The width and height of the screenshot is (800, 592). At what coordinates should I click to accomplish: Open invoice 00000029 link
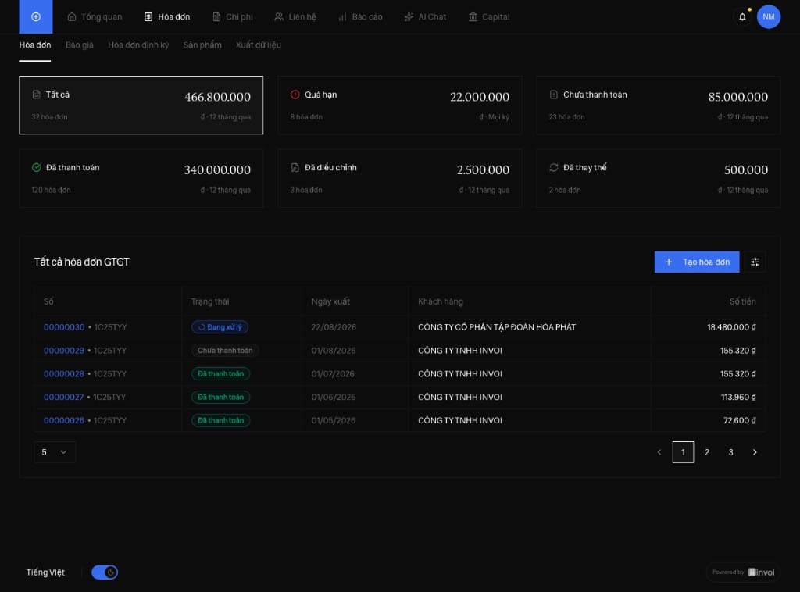coord(64,351)
